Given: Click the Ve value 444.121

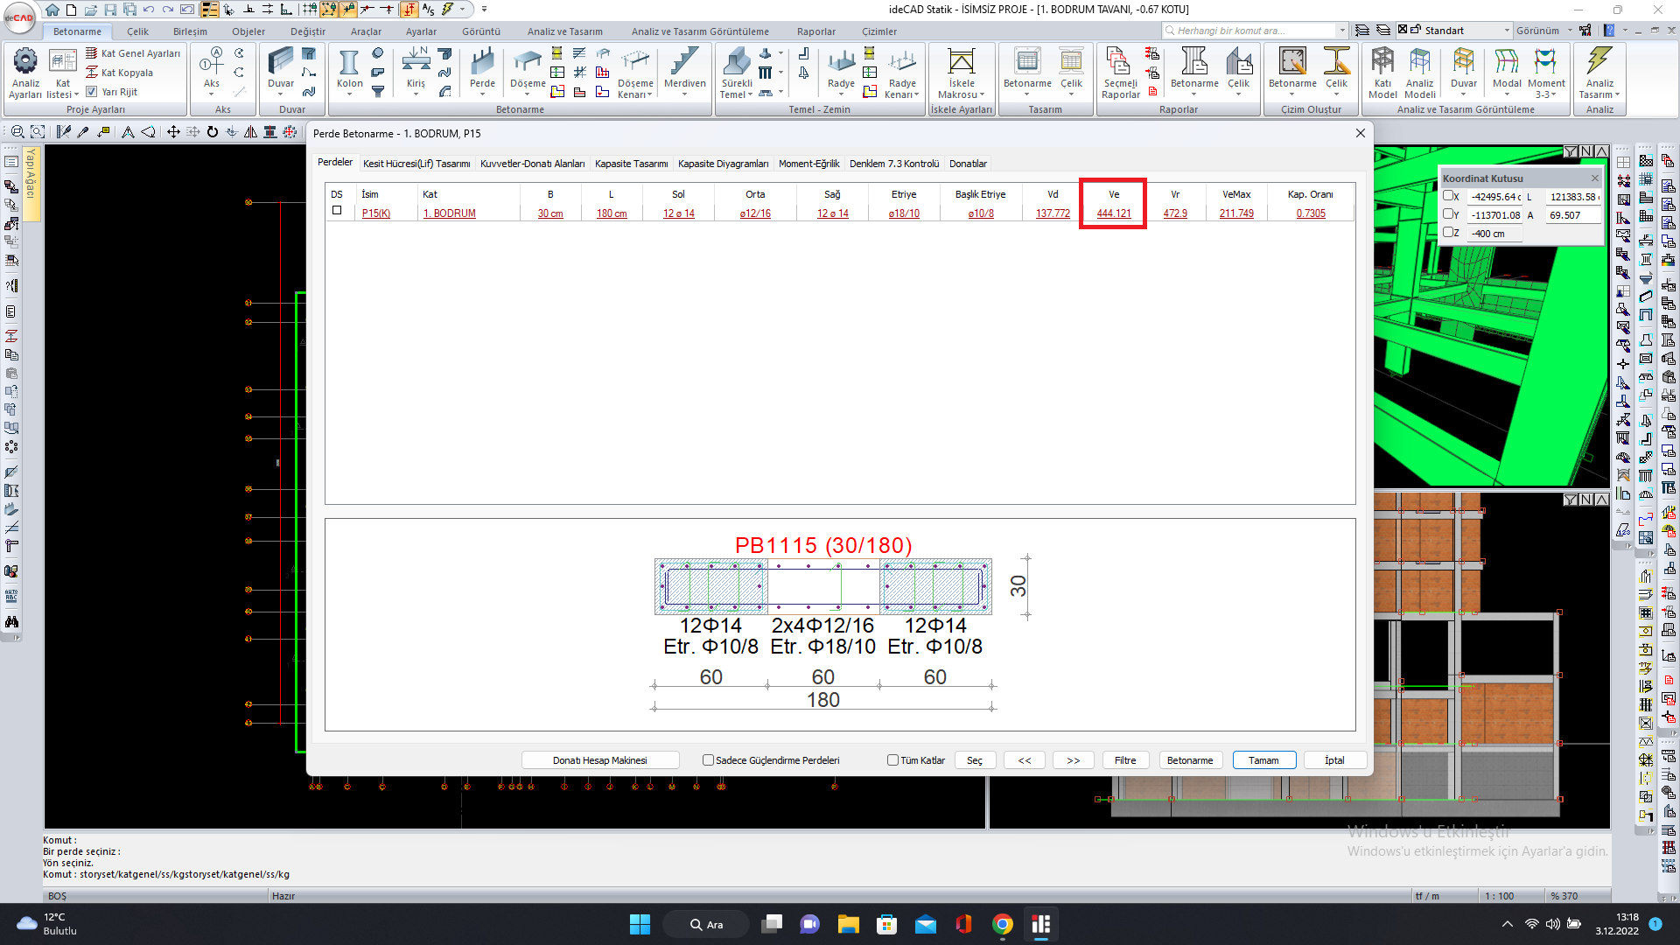Looking at the screenshot, I should 1114,213.
